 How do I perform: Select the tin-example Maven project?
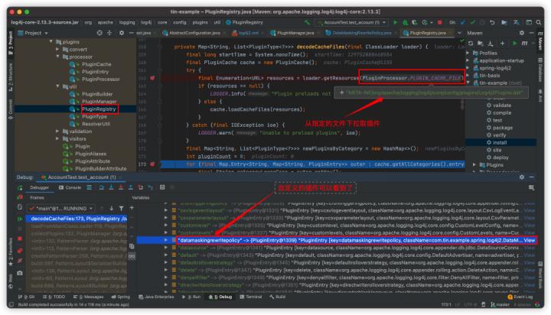tap(493, 83)
